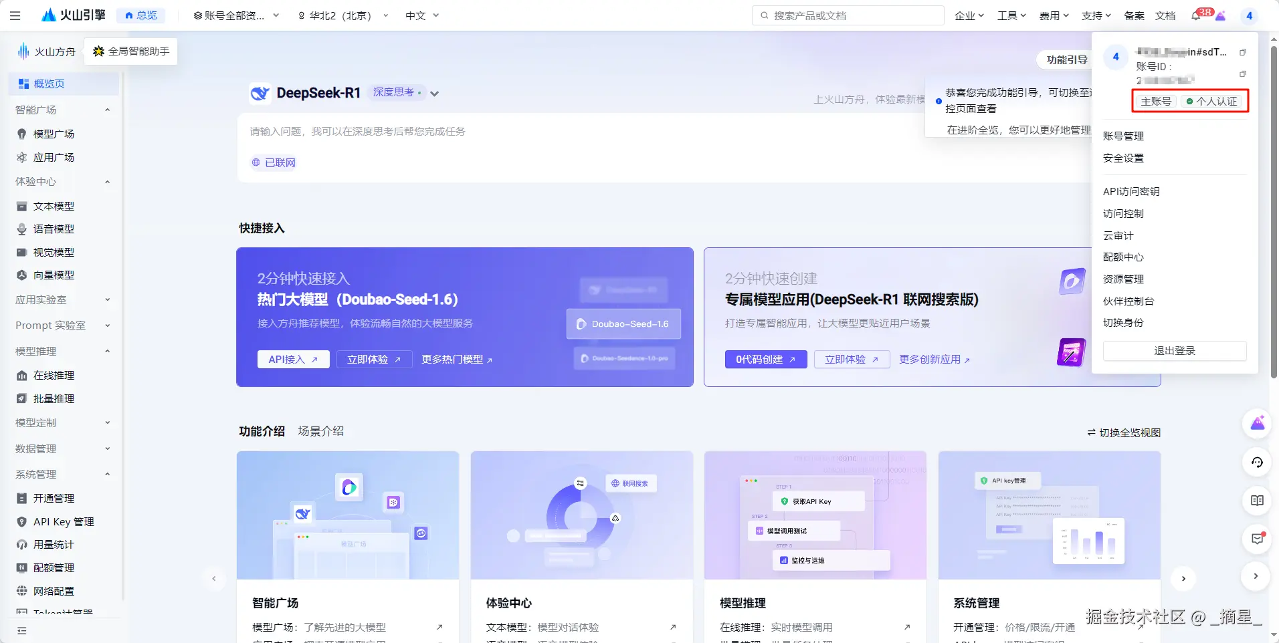
Task: Click the API接入 button
Action: point(293,359)
